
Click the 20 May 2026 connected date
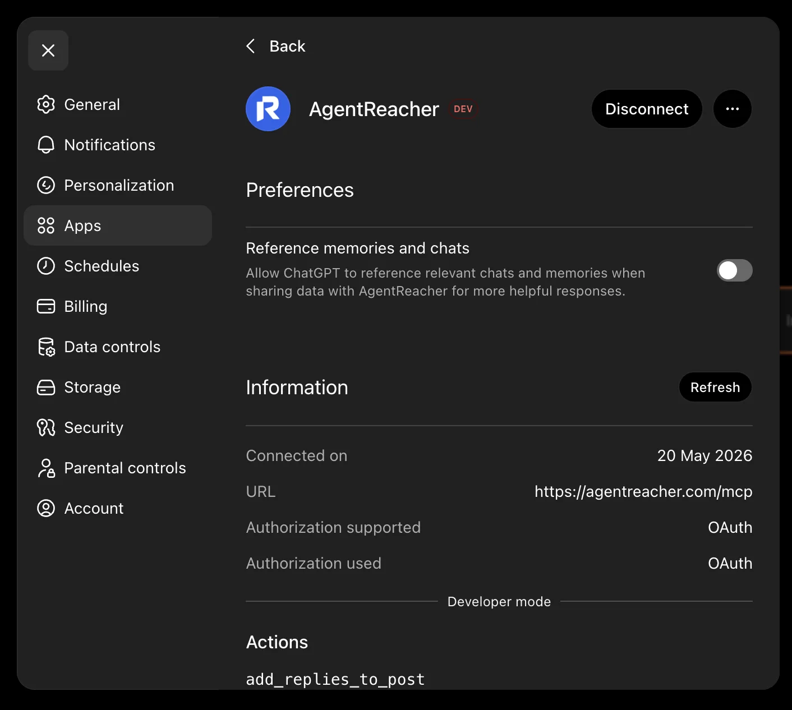(704, 455)
